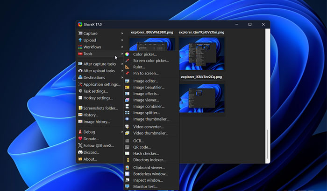This screenshot has width=327, height=191.
Task: Click the Image thumbnailer icon
Action: point(127,119)
